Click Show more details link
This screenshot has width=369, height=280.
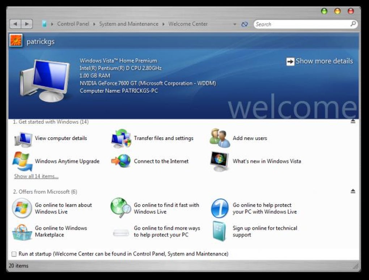coord(324,61)
